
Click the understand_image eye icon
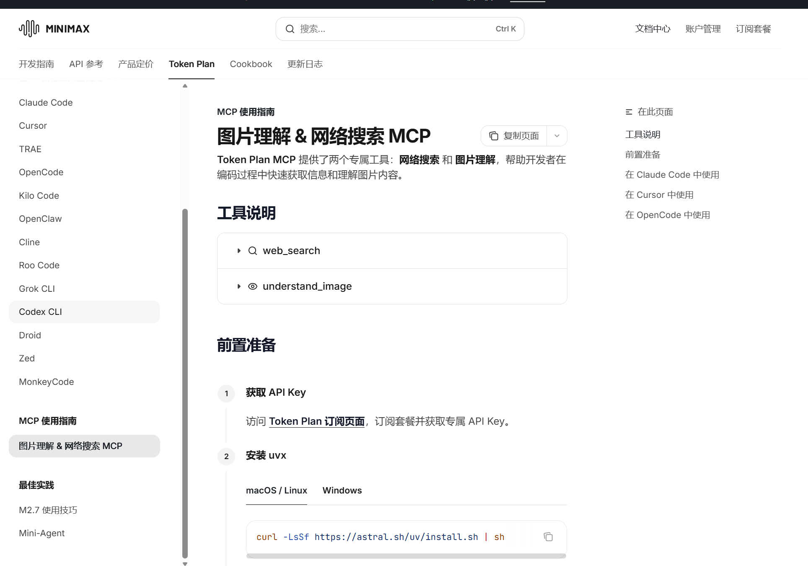pyautogui.click(x=252, y=286)
